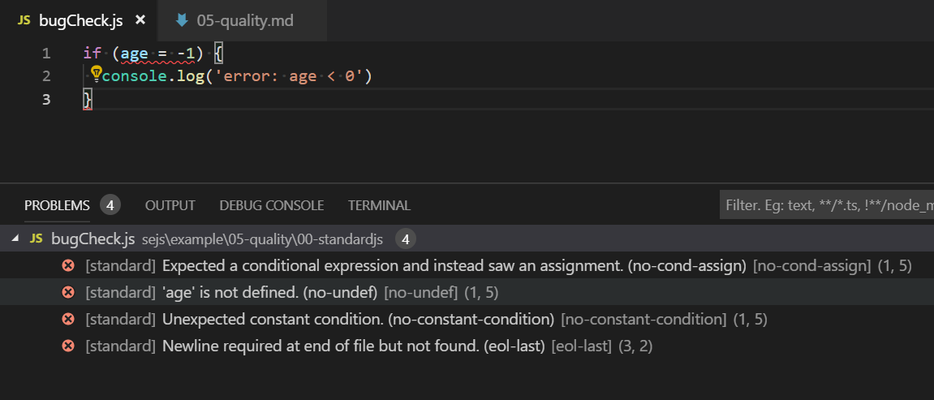
Task: Collapse the bugCheck.js problems group
Action: [16, 239]
